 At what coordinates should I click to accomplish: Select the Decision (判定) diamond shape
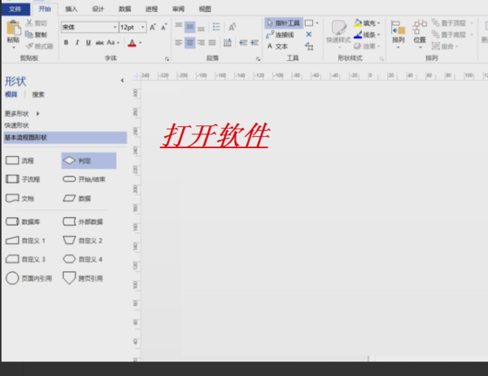[89, 161]
